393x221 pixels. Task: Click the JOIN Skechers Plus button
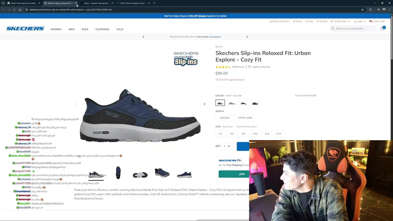tap(234, 174)
